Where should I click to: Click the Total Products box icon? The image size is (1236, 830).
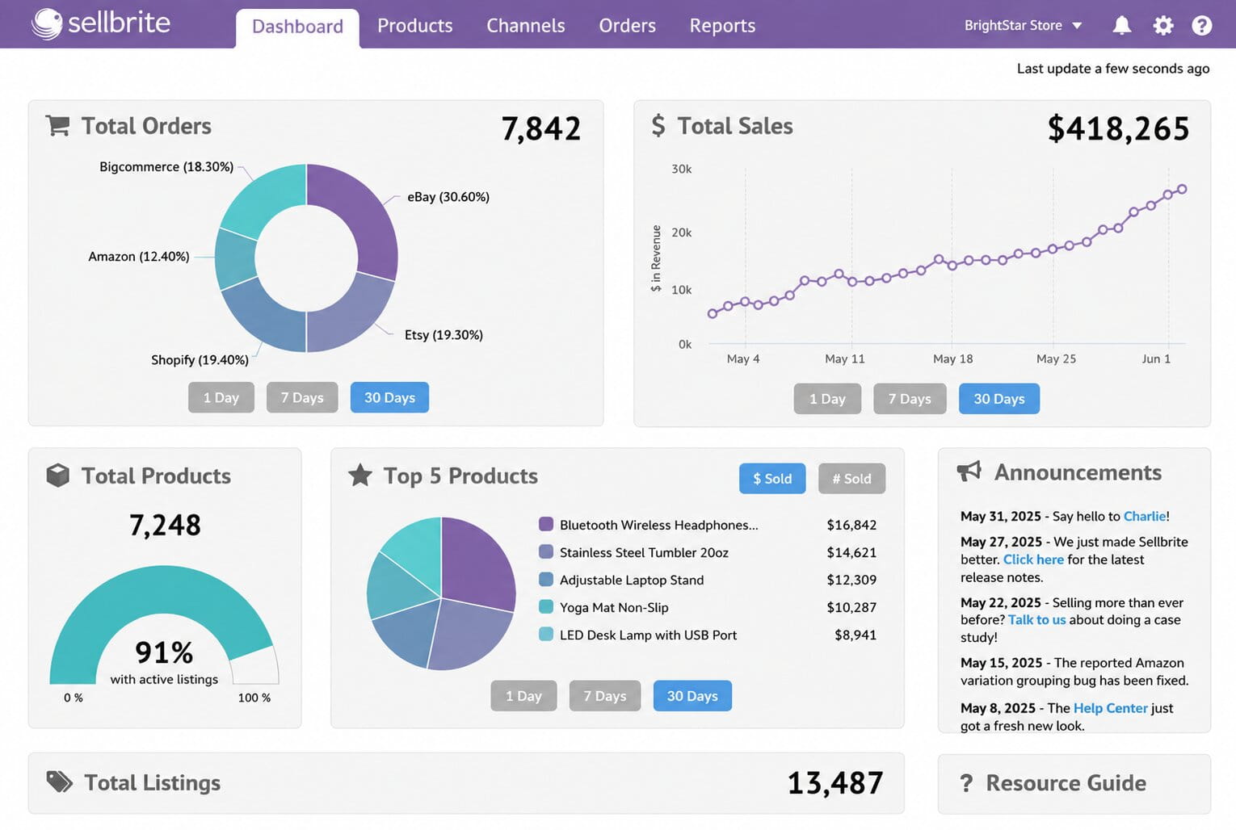point(57,476)
